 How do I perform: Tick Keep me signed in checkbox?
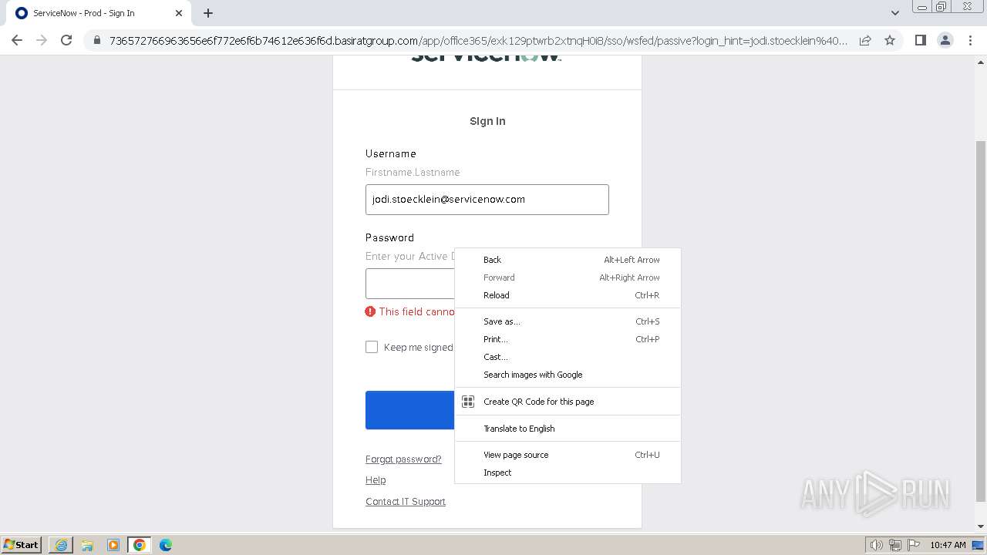coord(372,347)
